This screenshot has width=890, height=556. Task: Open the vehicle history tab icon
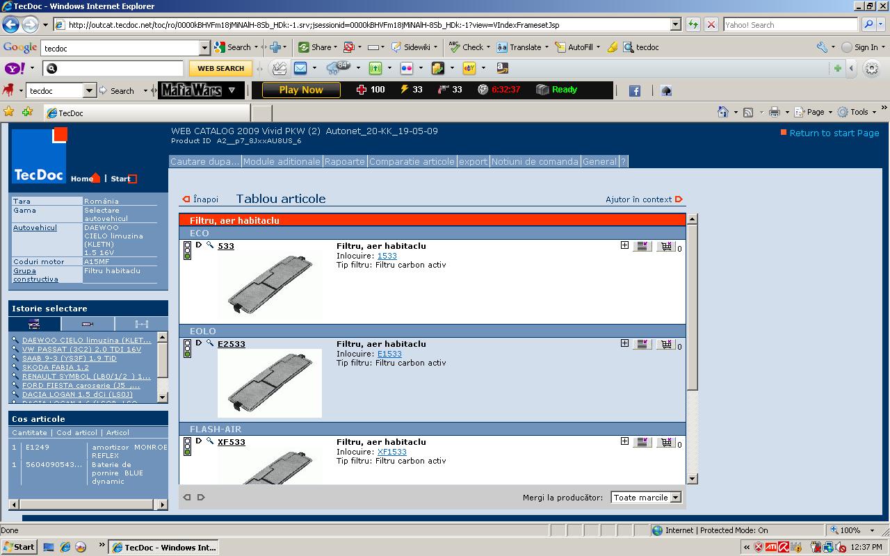pyautogui.click(x=35, y=324)
